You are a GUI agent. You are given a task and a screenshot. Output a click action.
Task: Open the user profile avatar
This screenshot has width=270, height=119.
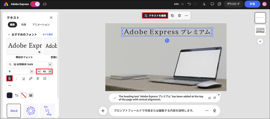[265, 4]
